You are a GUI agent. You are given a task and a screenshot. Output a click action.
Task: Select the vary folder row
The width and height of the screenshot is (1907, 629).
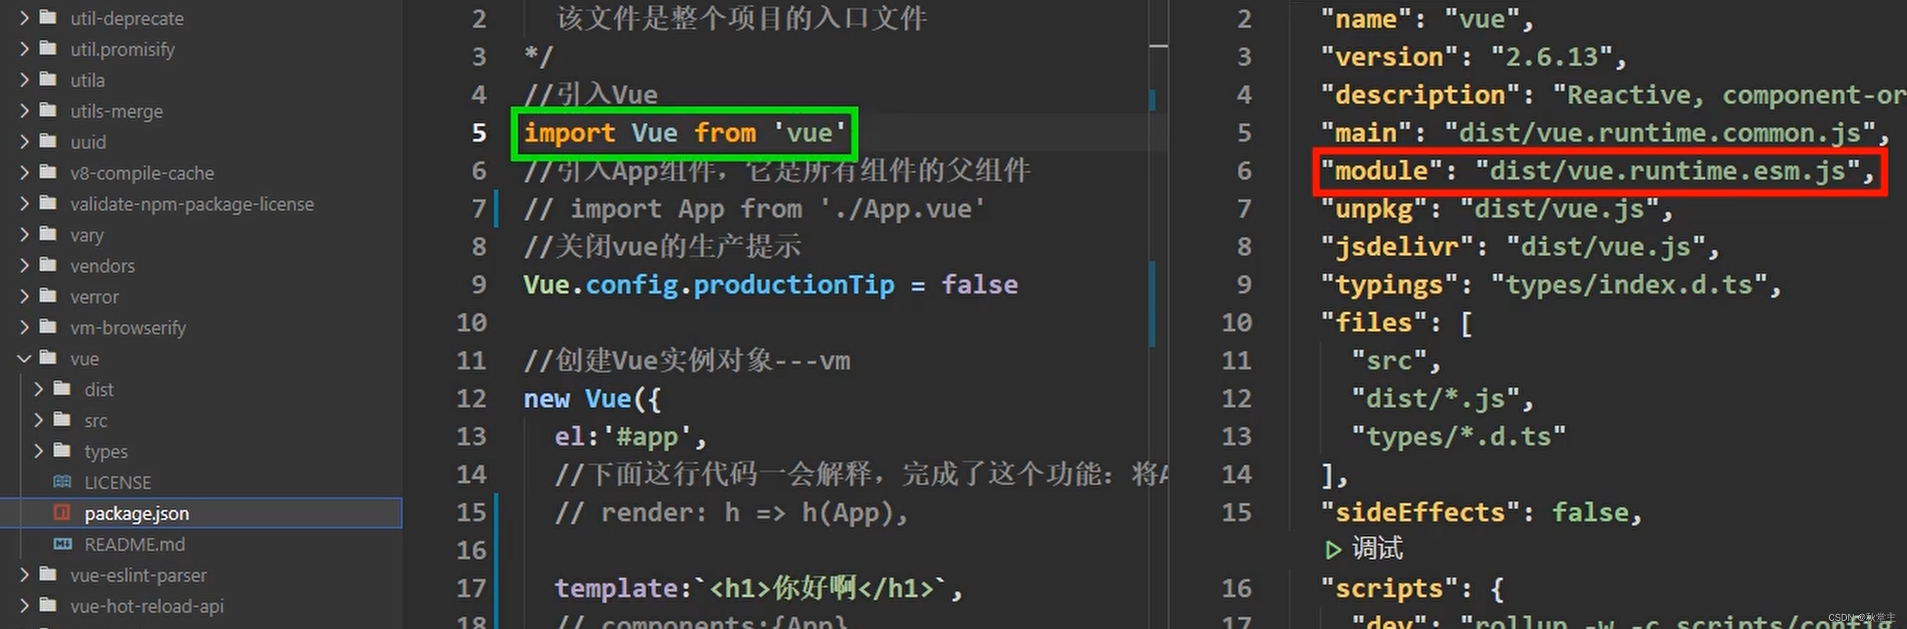tap(201, 235)
